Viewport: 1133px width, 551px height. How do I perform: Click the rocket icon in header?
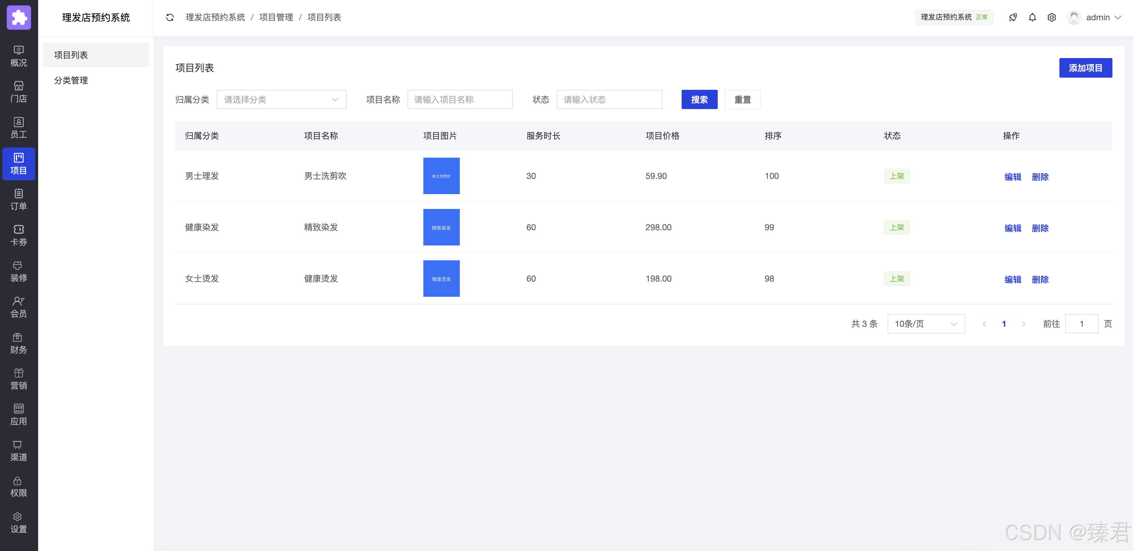(1013, 18)
